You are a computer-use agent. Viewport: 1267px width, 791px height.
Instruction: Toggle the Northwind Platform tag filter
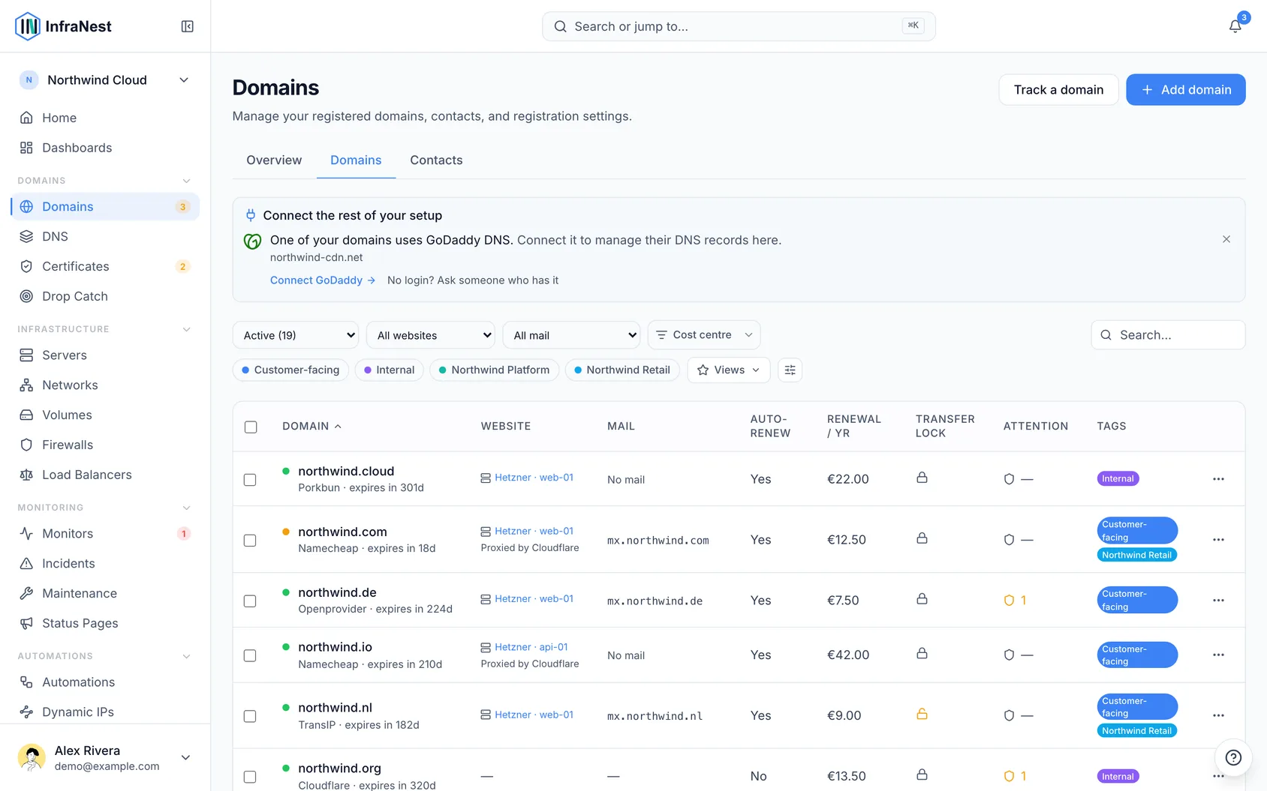[494, 370]
